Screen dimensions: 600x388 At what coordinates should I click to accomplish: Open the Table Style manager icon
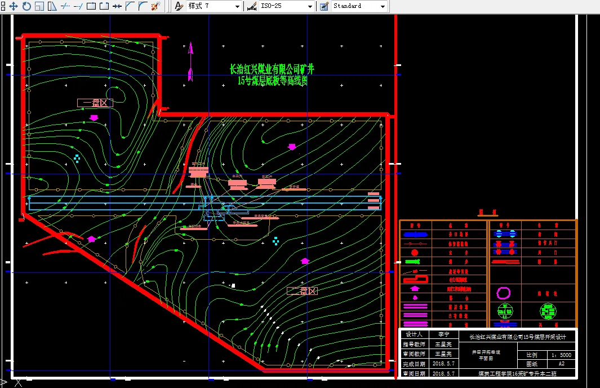coord(324,6)
